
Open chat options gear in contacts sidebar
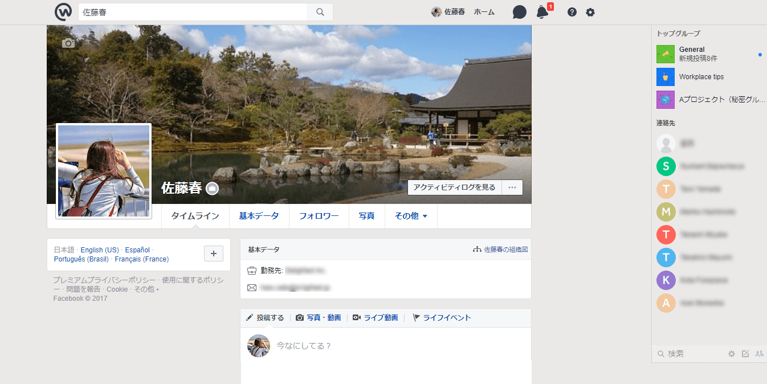tap(732, 354)
